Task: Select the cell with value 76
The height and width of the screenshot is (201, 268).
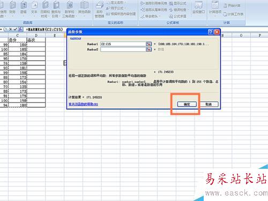Action: click(x=4, y=63)
